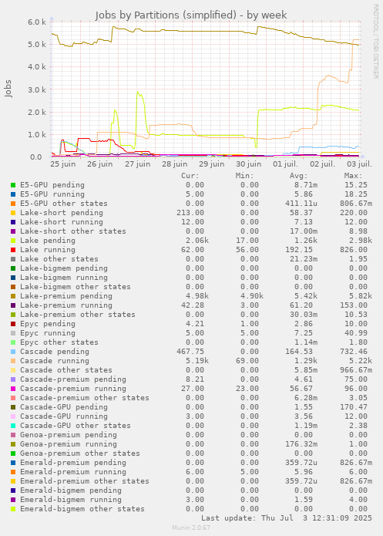Viewport: 383px width, 536px height.
Task: Click the 5.0 k y-axis label
Action: (x=37, y=45)
